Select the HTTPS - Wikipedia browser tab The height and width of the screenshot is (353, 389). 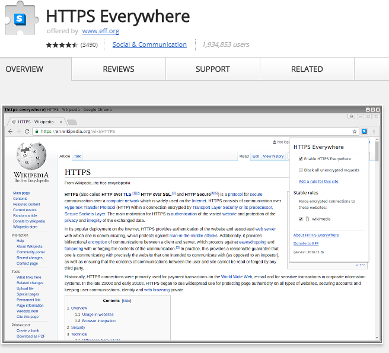click(36, 122)
